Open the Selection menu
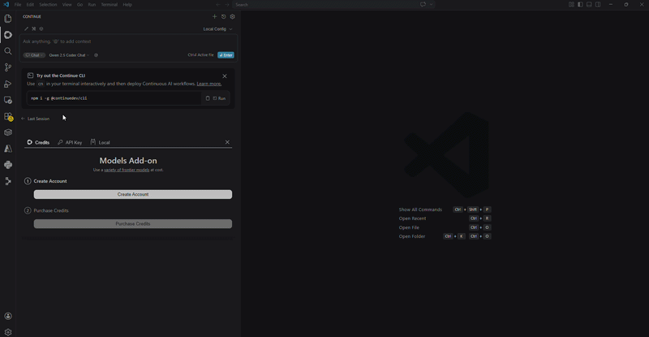 (48, 5)
